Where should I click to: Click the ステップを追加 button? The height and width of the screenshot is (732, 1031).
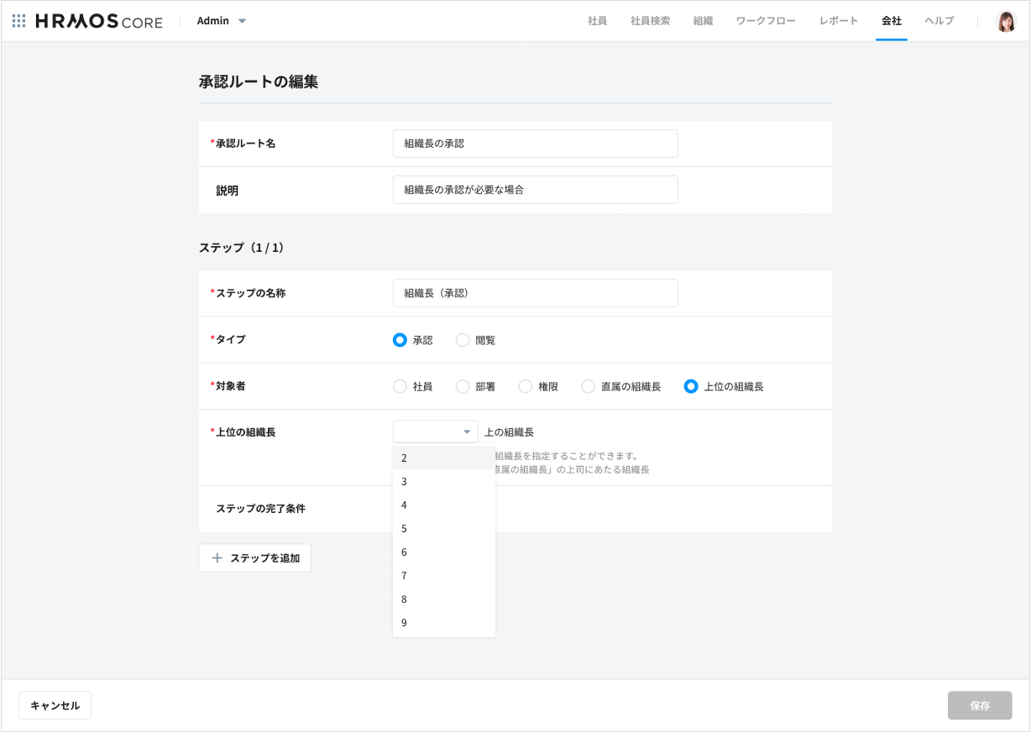coord(254,557)
